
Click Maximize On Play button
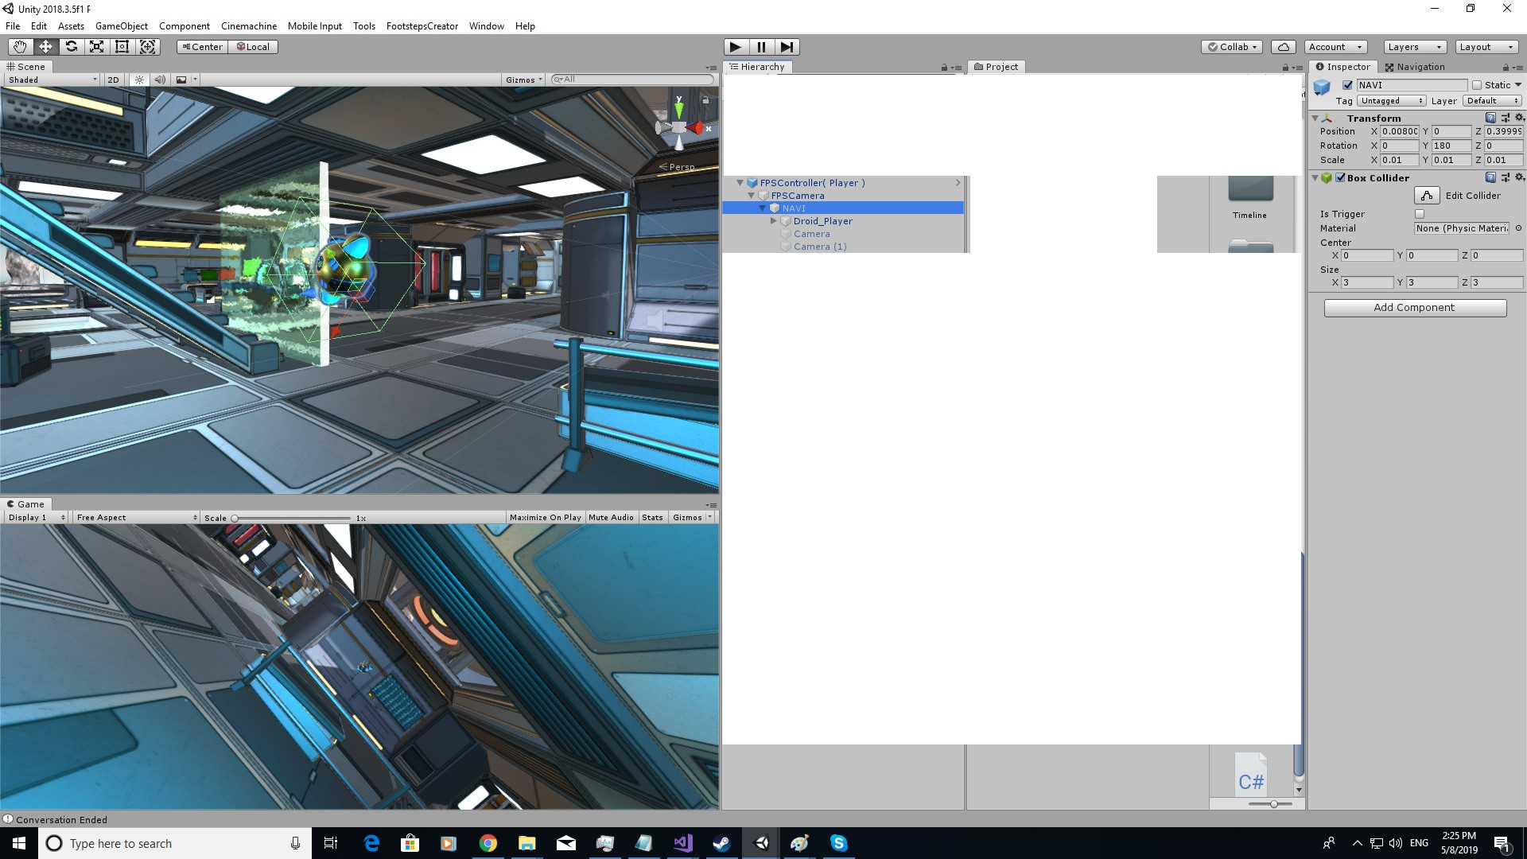click(x=545, y=518)
